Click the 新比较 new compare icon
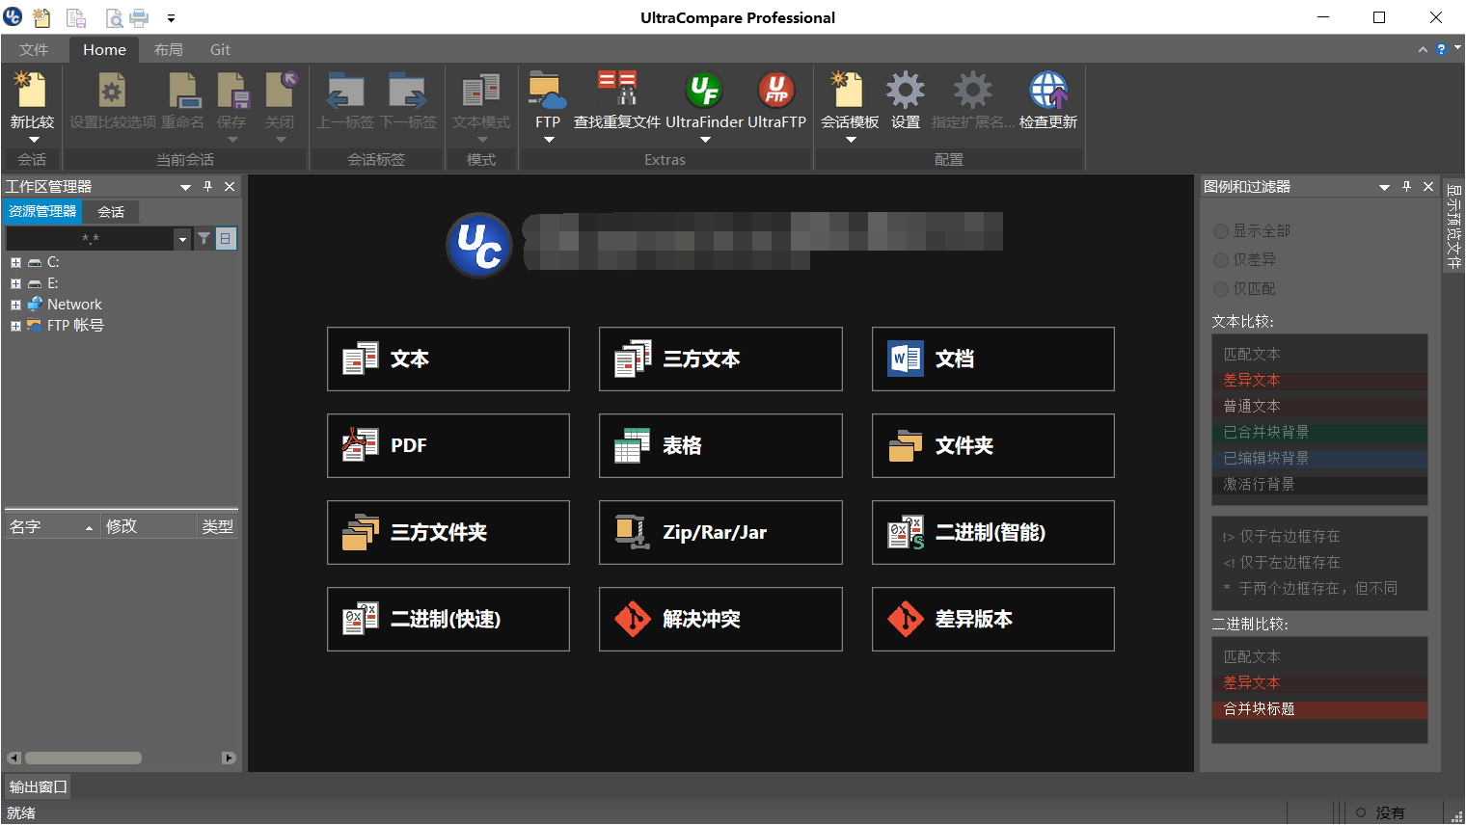 coord(31,91)
